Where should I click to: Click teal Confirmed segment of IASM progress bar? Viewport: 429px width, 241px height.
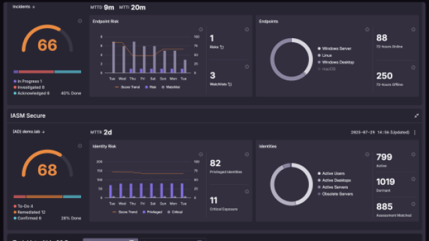(72, 197)
